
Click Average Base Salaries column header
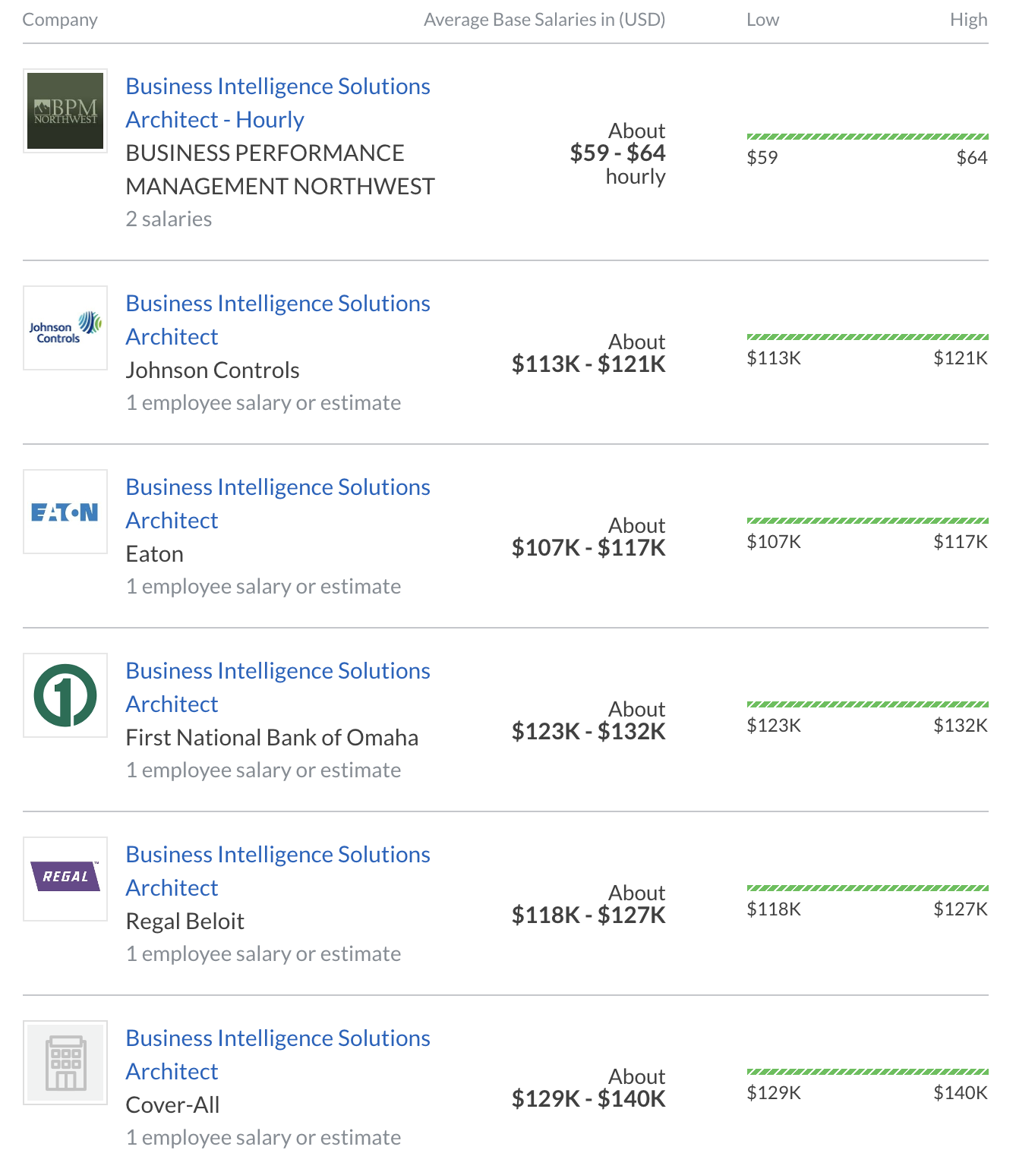[544, 20]
